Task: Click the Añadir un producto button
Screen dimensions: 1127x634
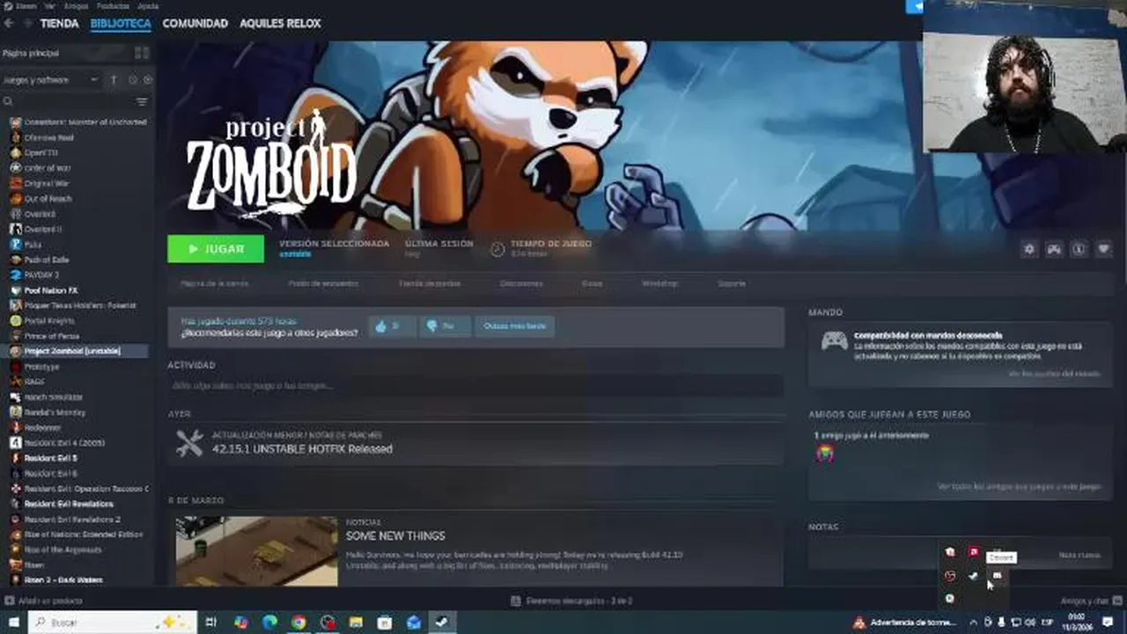Action: 44,601
